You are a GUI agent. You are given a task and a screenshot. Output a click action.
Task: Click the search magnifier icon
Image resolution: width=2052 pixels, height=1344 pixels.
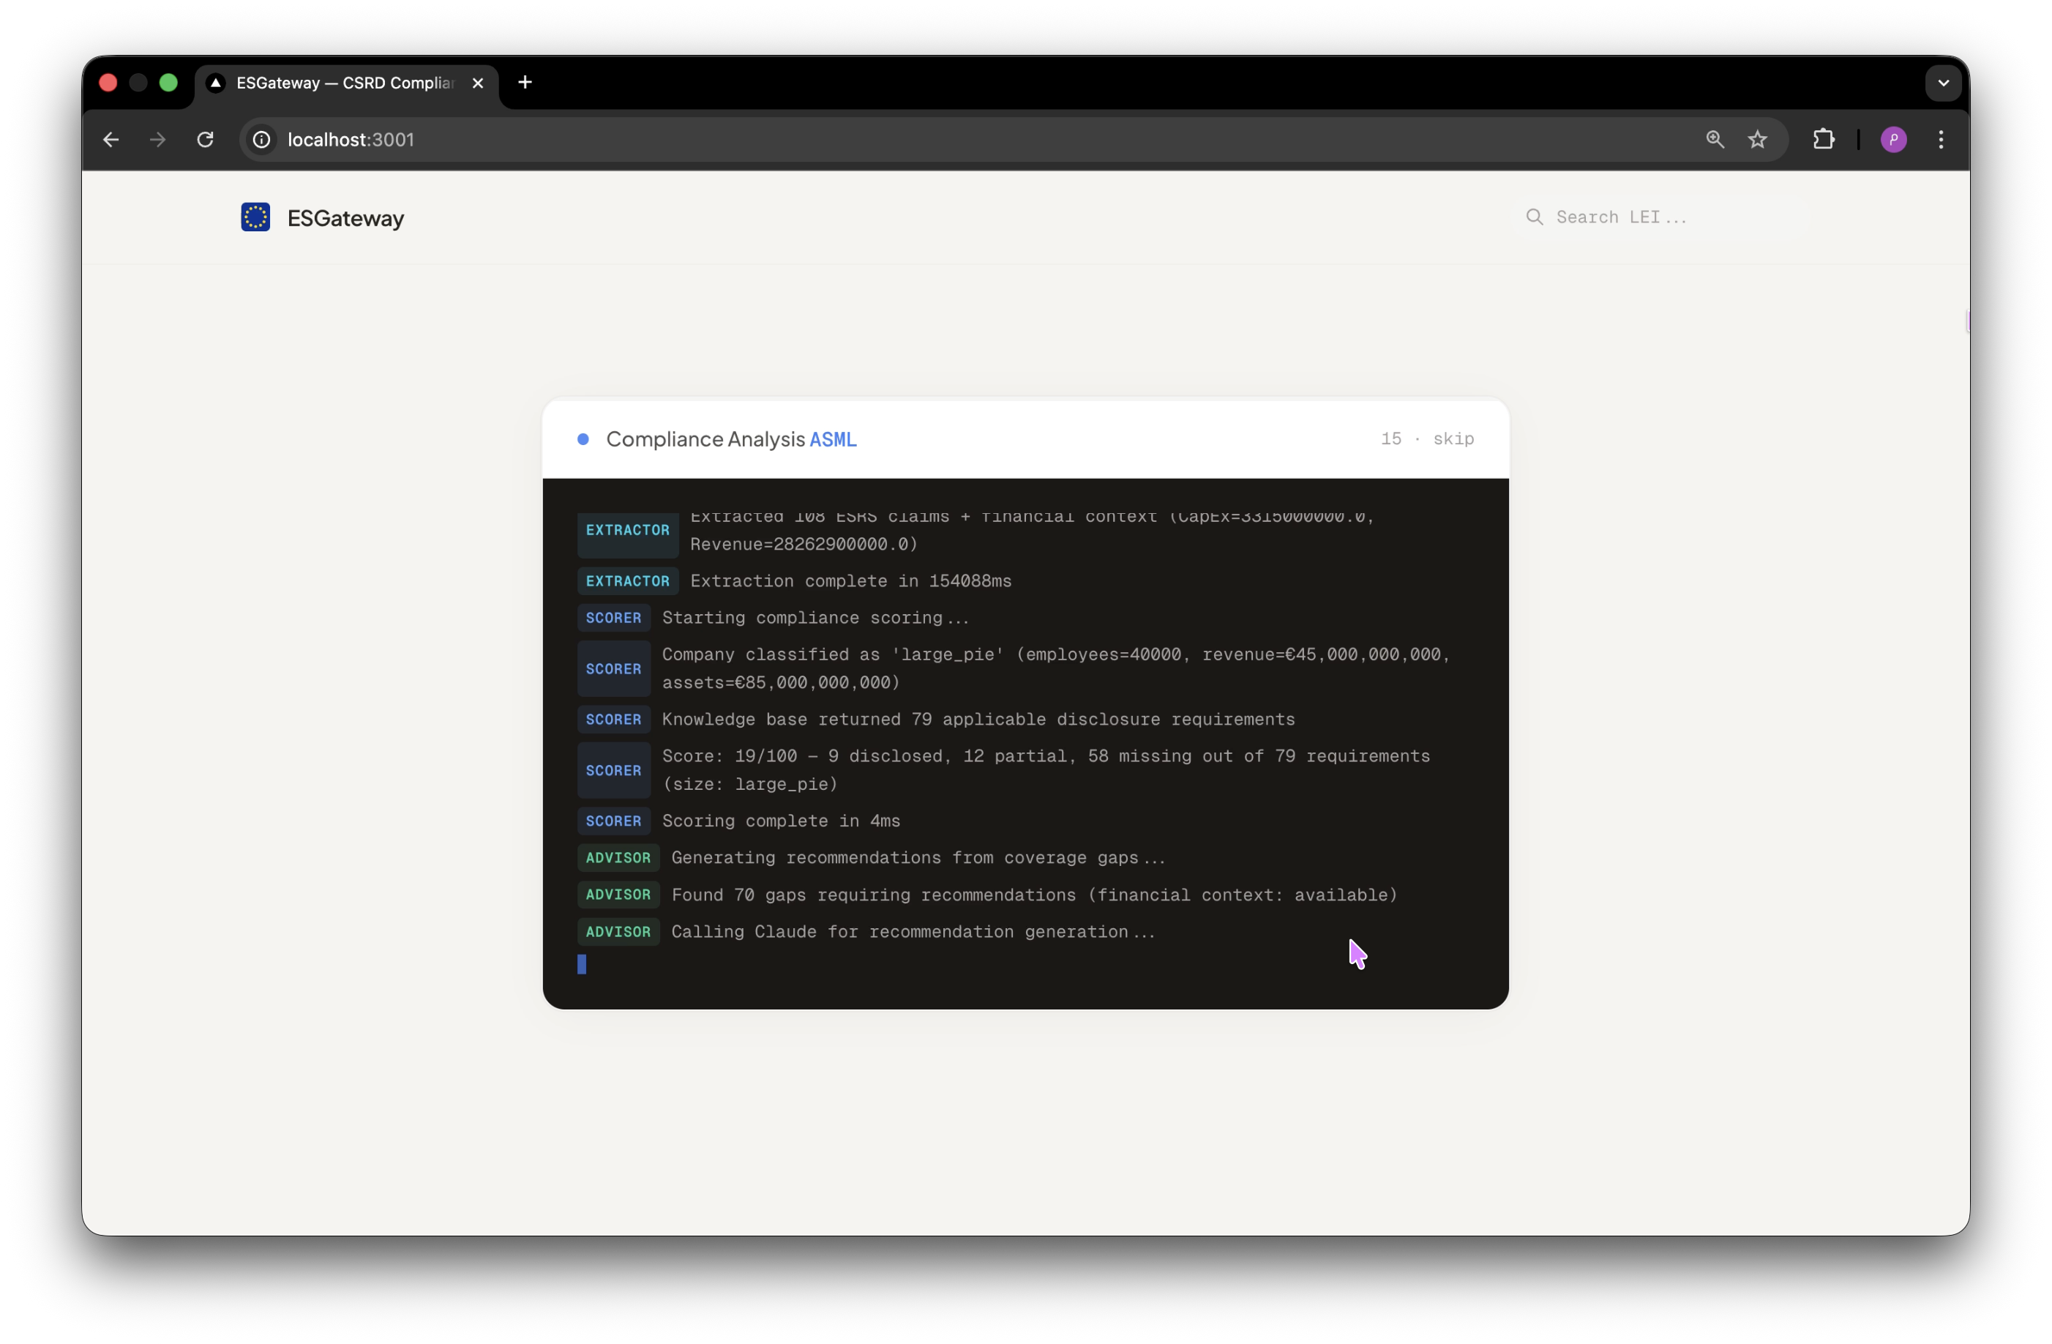pyautogui.click(x=1534, y=217)
